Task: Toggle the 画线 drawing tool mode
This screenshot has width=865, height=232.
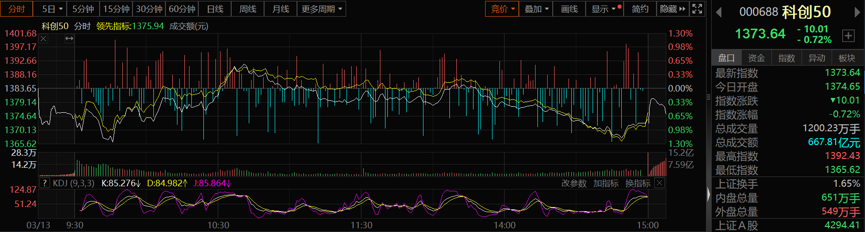Action: tap(569, 9)
